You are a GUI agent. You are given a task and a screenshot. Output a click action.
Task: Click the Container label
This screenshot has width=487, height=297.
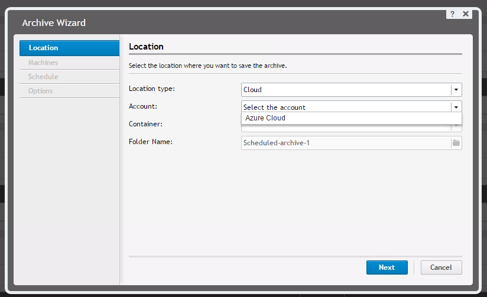tap(145, 124)
